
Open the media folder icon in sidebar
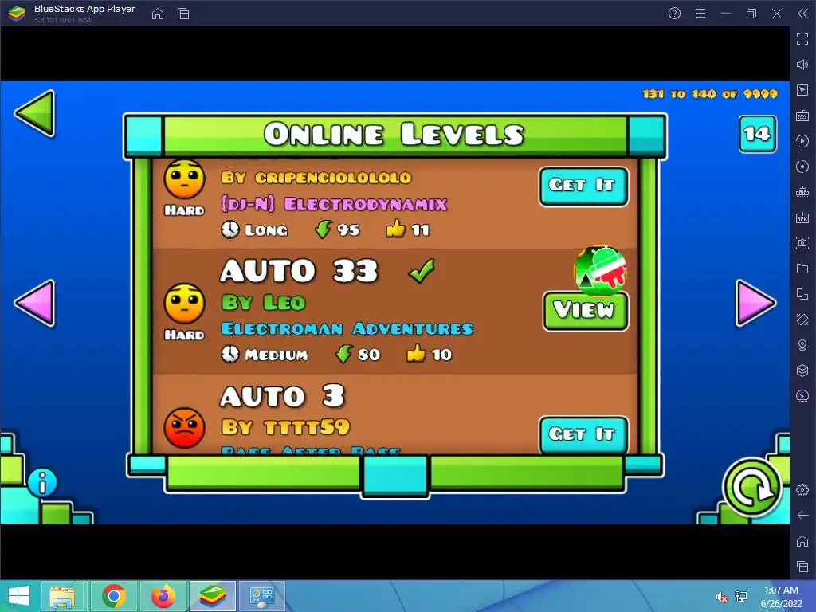pos(802,269)
